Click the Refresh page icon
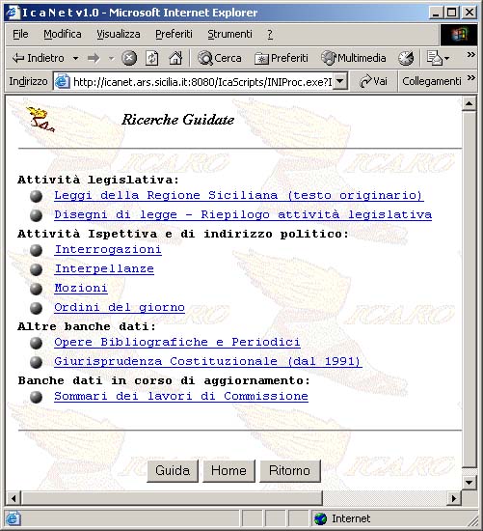Viewport: 483px width, 531px height. 151,58
